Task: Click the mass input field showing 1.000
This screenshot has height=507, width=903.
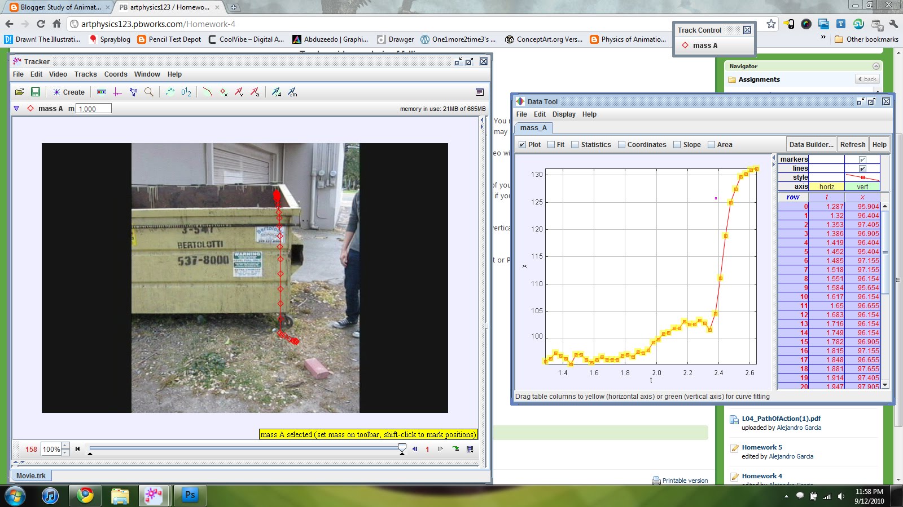Action: point(93,108)
